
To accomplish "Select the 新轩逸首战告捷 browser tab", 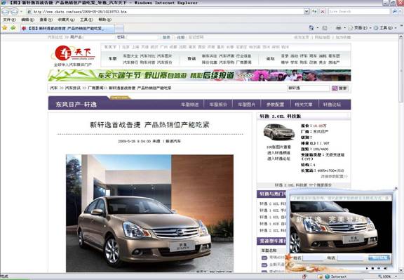I will (67, 28).
